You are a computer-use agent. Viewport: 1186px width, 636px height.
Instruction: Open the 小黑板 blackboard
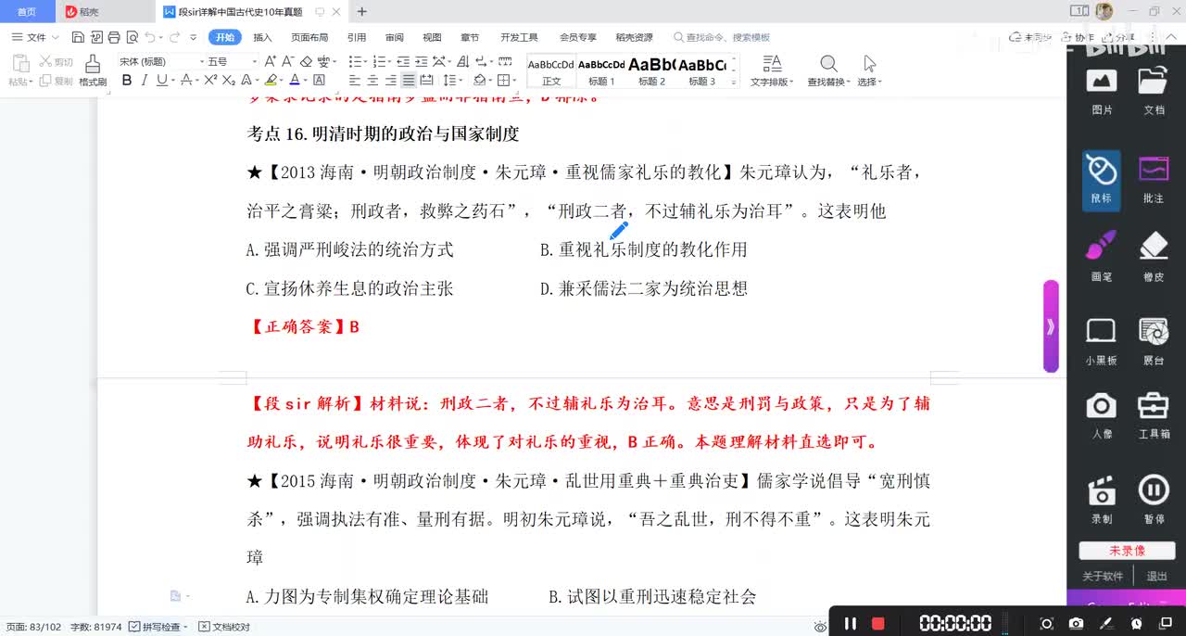click(1102, 341)
